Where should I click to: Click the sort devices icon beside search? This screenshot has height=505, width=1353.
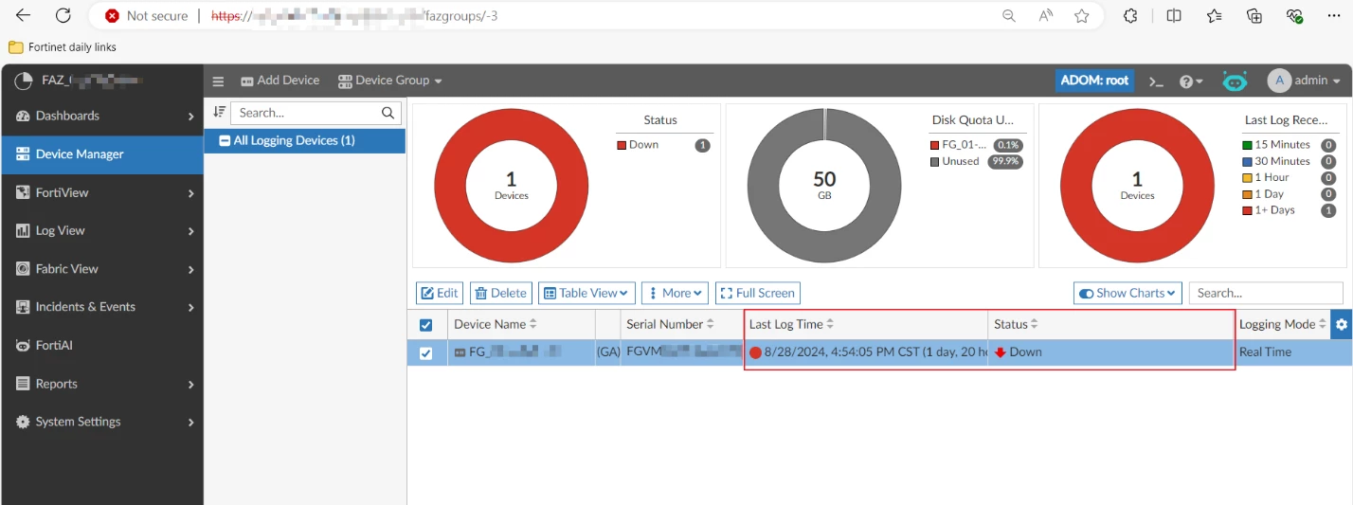point(219,112)
